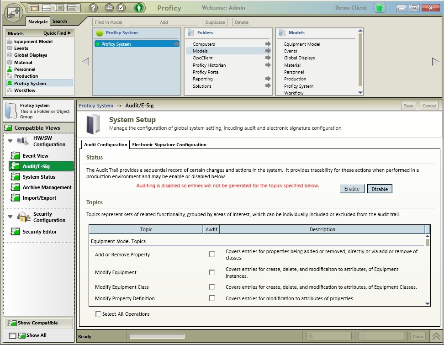This screenshot has height=345, width=444.
Task: Click the main Proficy application menu orb
Action: (14, 12)
